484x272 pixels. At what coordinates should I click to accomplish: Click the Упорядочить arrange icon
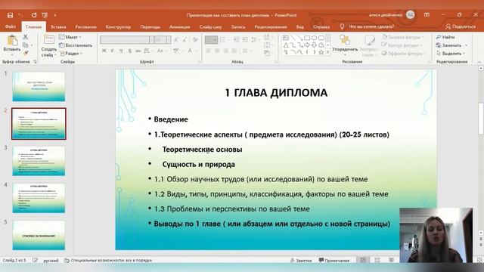click(345, 40)
